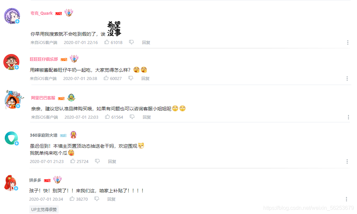Dislike the 旺旺旺仔俱乐部 comment
This screenshot has height=214, width=357.
coord(131,78)
